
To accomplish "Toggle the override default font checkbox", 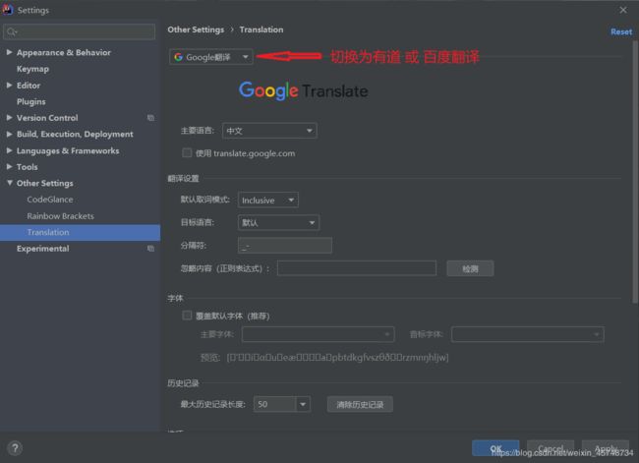I will tap(187, 315).
